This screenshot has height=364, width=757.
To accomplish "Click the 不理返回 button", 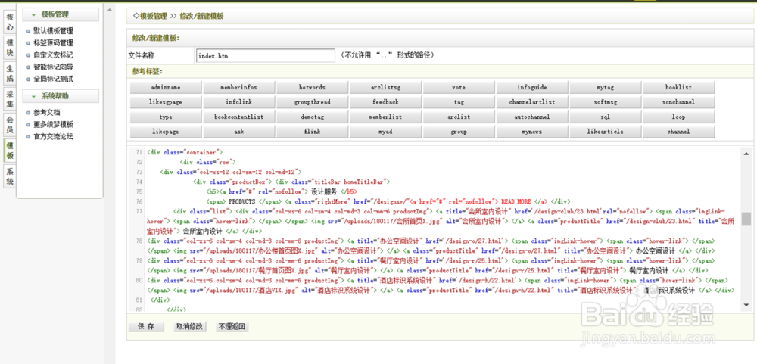I will (x=232, y=326).
